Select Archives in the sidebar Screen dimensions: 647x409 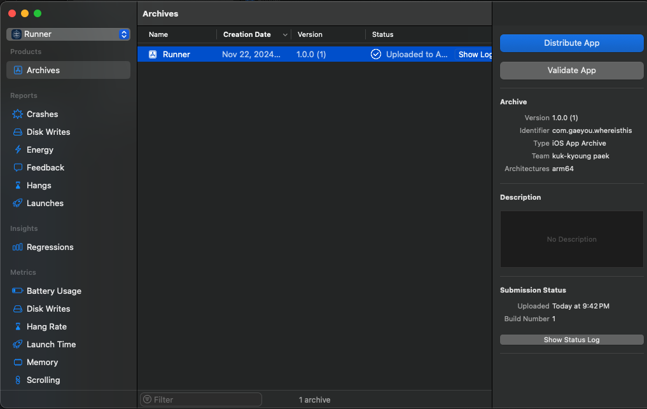tap(69, 70)
